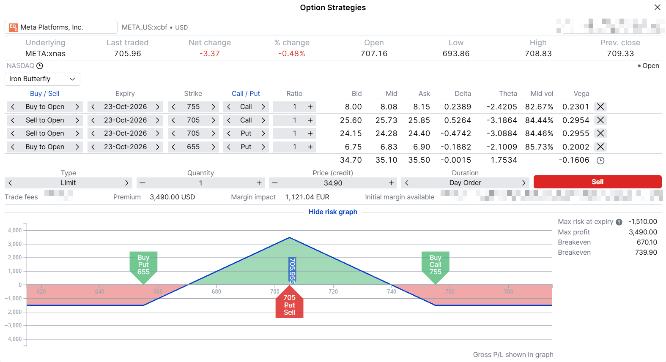Click the Strike column header
Image resolution: width=666 pixels, height=362 pixels.
193,94
